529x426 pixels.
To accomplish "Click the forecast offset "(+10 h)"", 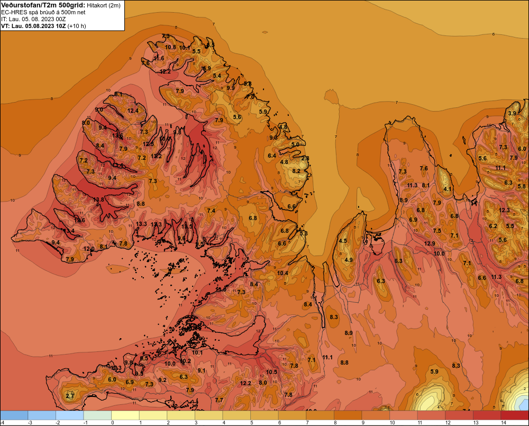I will point(77,26).
